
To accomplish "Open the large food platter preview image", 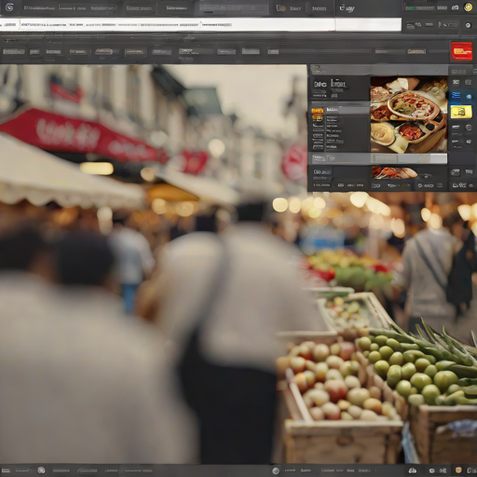I will click(409, 115).
